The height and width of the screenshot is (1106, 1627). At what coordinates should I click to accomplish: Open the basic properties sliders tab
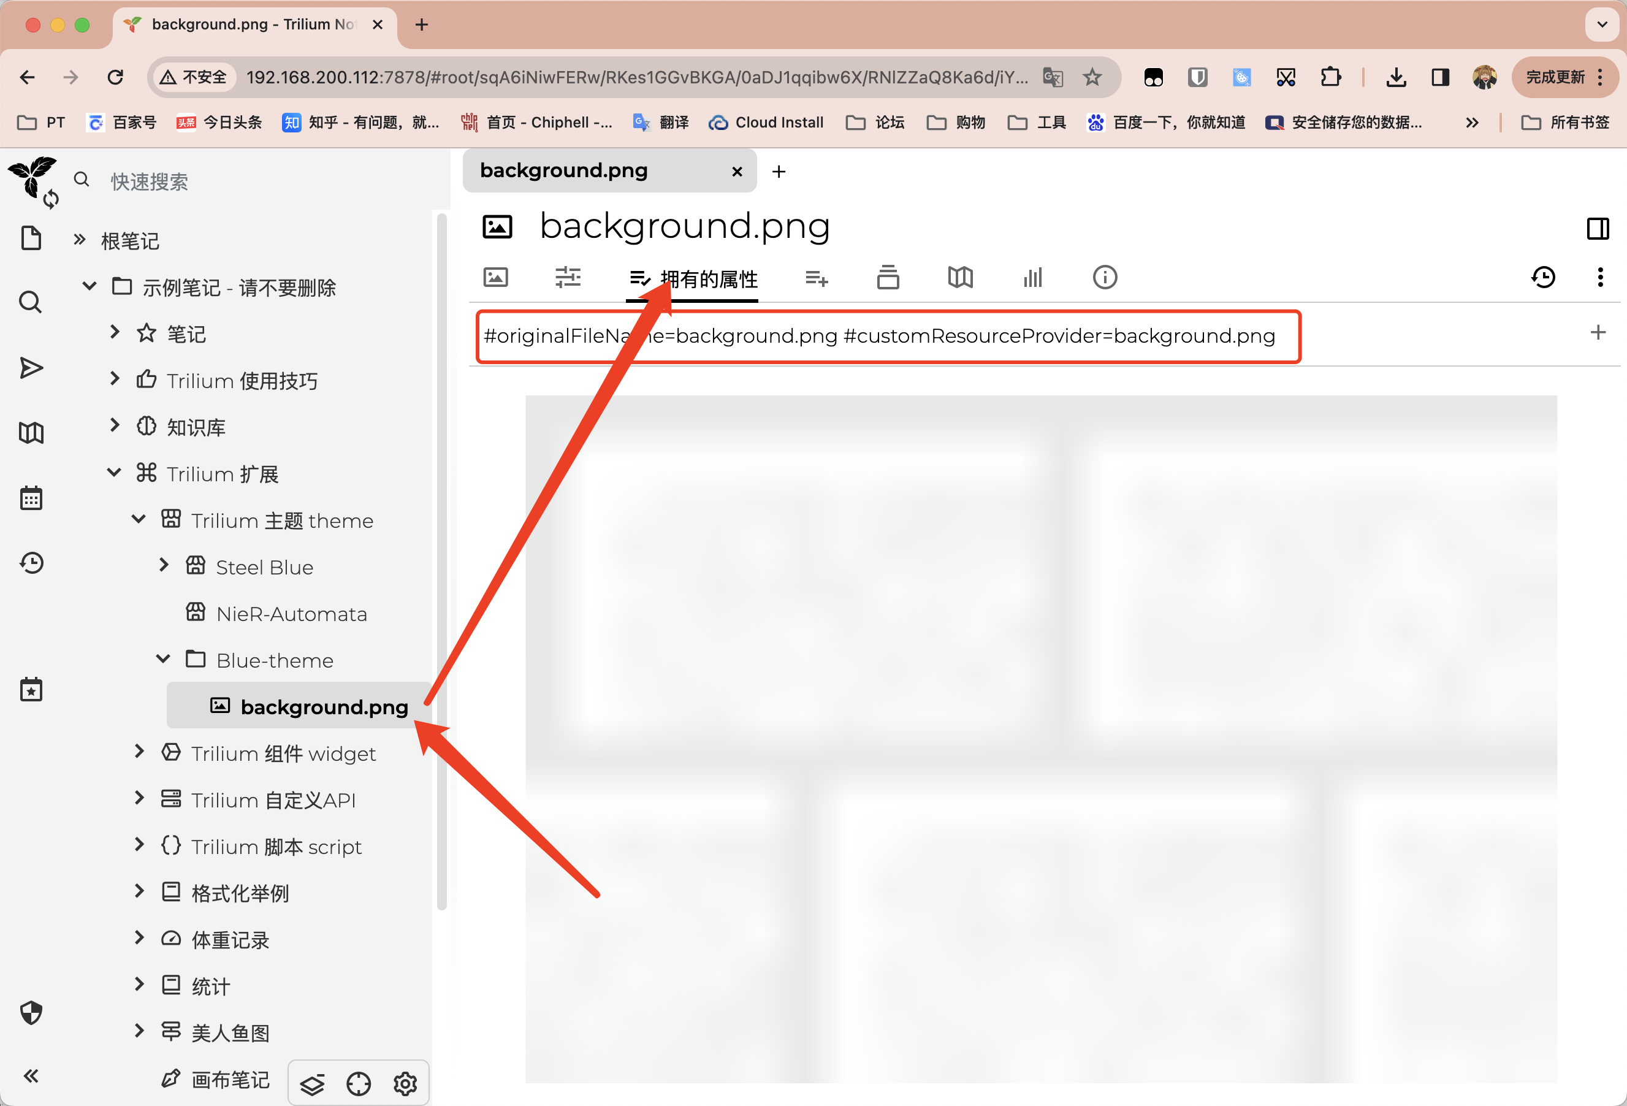[x=568, y=278]
